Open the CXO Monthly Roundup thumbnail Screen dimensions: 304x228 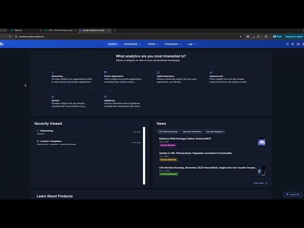pyautogui.click(x=262, y=171)
